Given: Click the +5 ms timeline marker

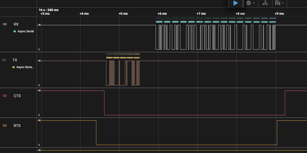Looking at the screenshot, I should coord(123,14).
